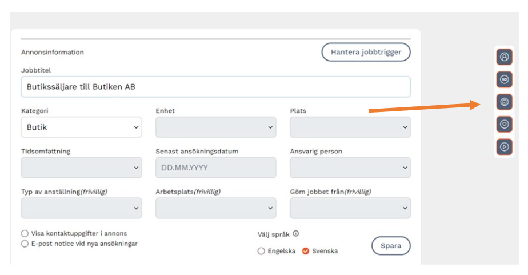Viewport: 528px width, 275px height.
Task: Click info icon next to Välj språk
Action: pyautogui.click(x=296, y=233)
